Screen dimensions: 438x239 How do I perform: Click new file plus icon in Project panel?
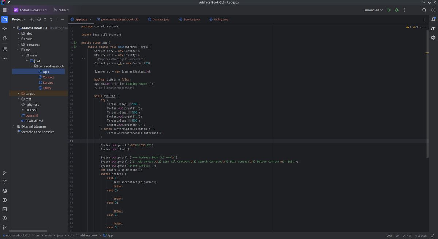31,19
